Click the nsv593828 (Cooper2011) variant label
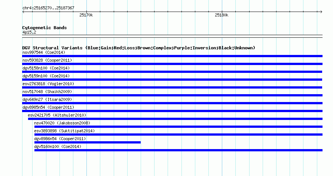Image resolution: width=333 pixels, height=176 pixels. [47, 60]
